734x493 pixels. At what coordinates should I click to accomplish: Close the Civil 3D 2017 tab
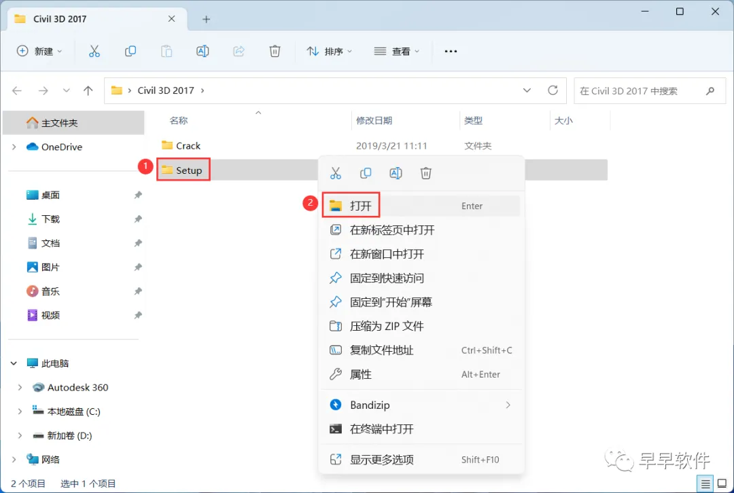(x=171, y=19)
